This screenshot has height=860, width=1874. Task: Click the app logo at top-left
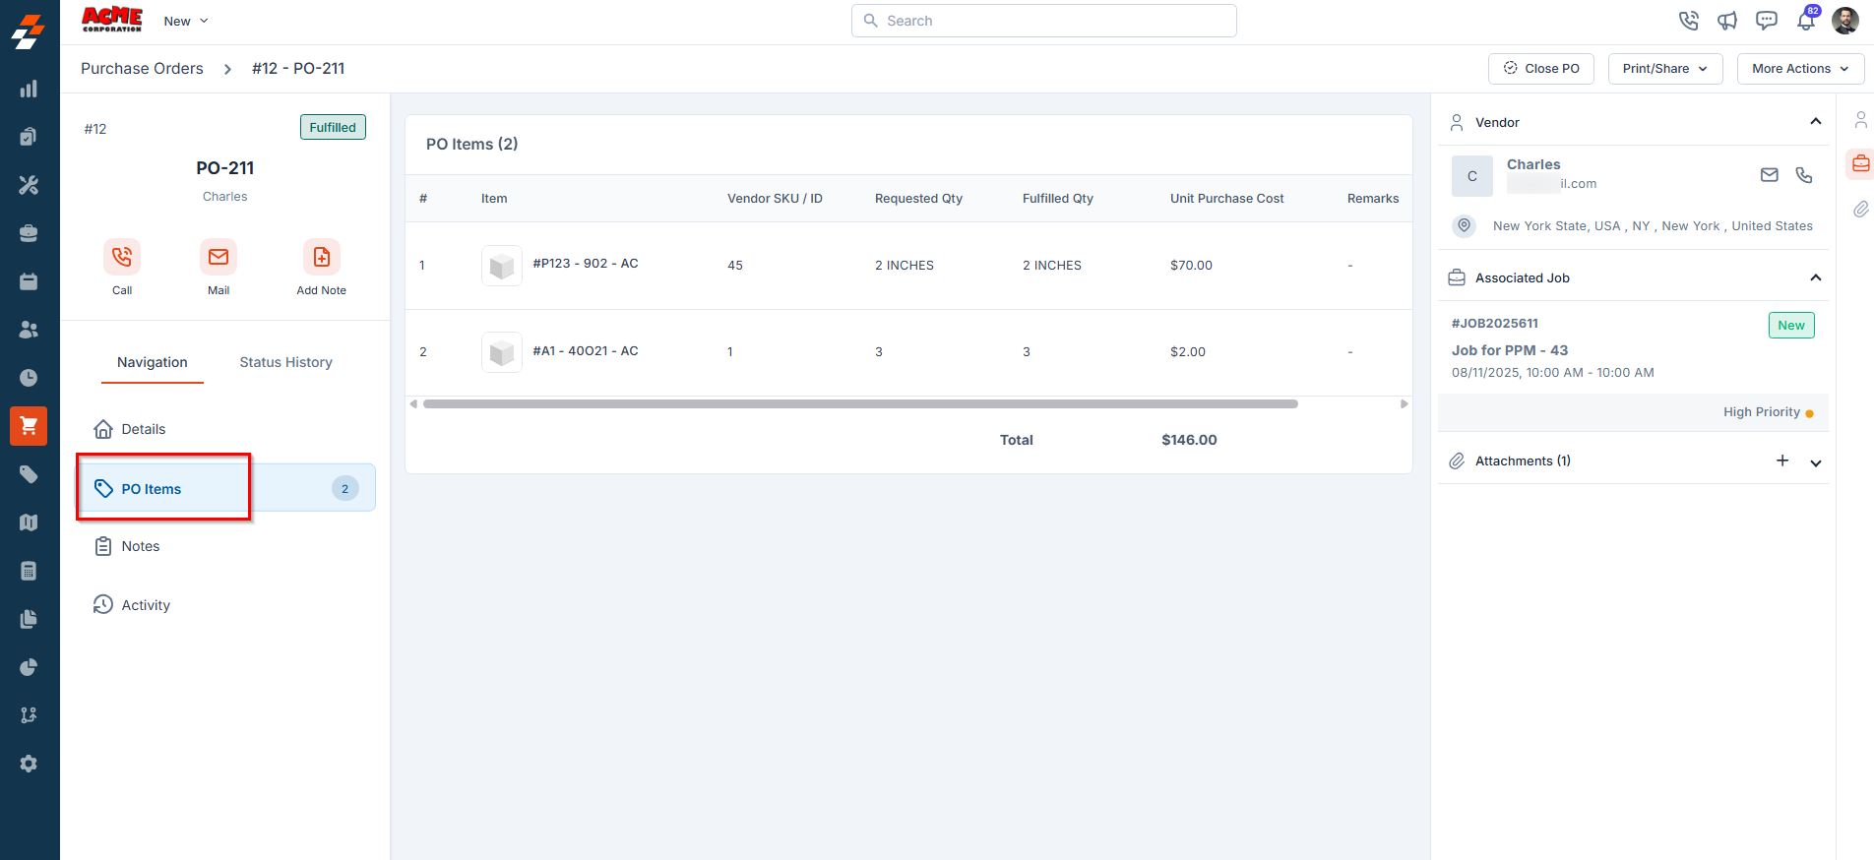point(29,31)
